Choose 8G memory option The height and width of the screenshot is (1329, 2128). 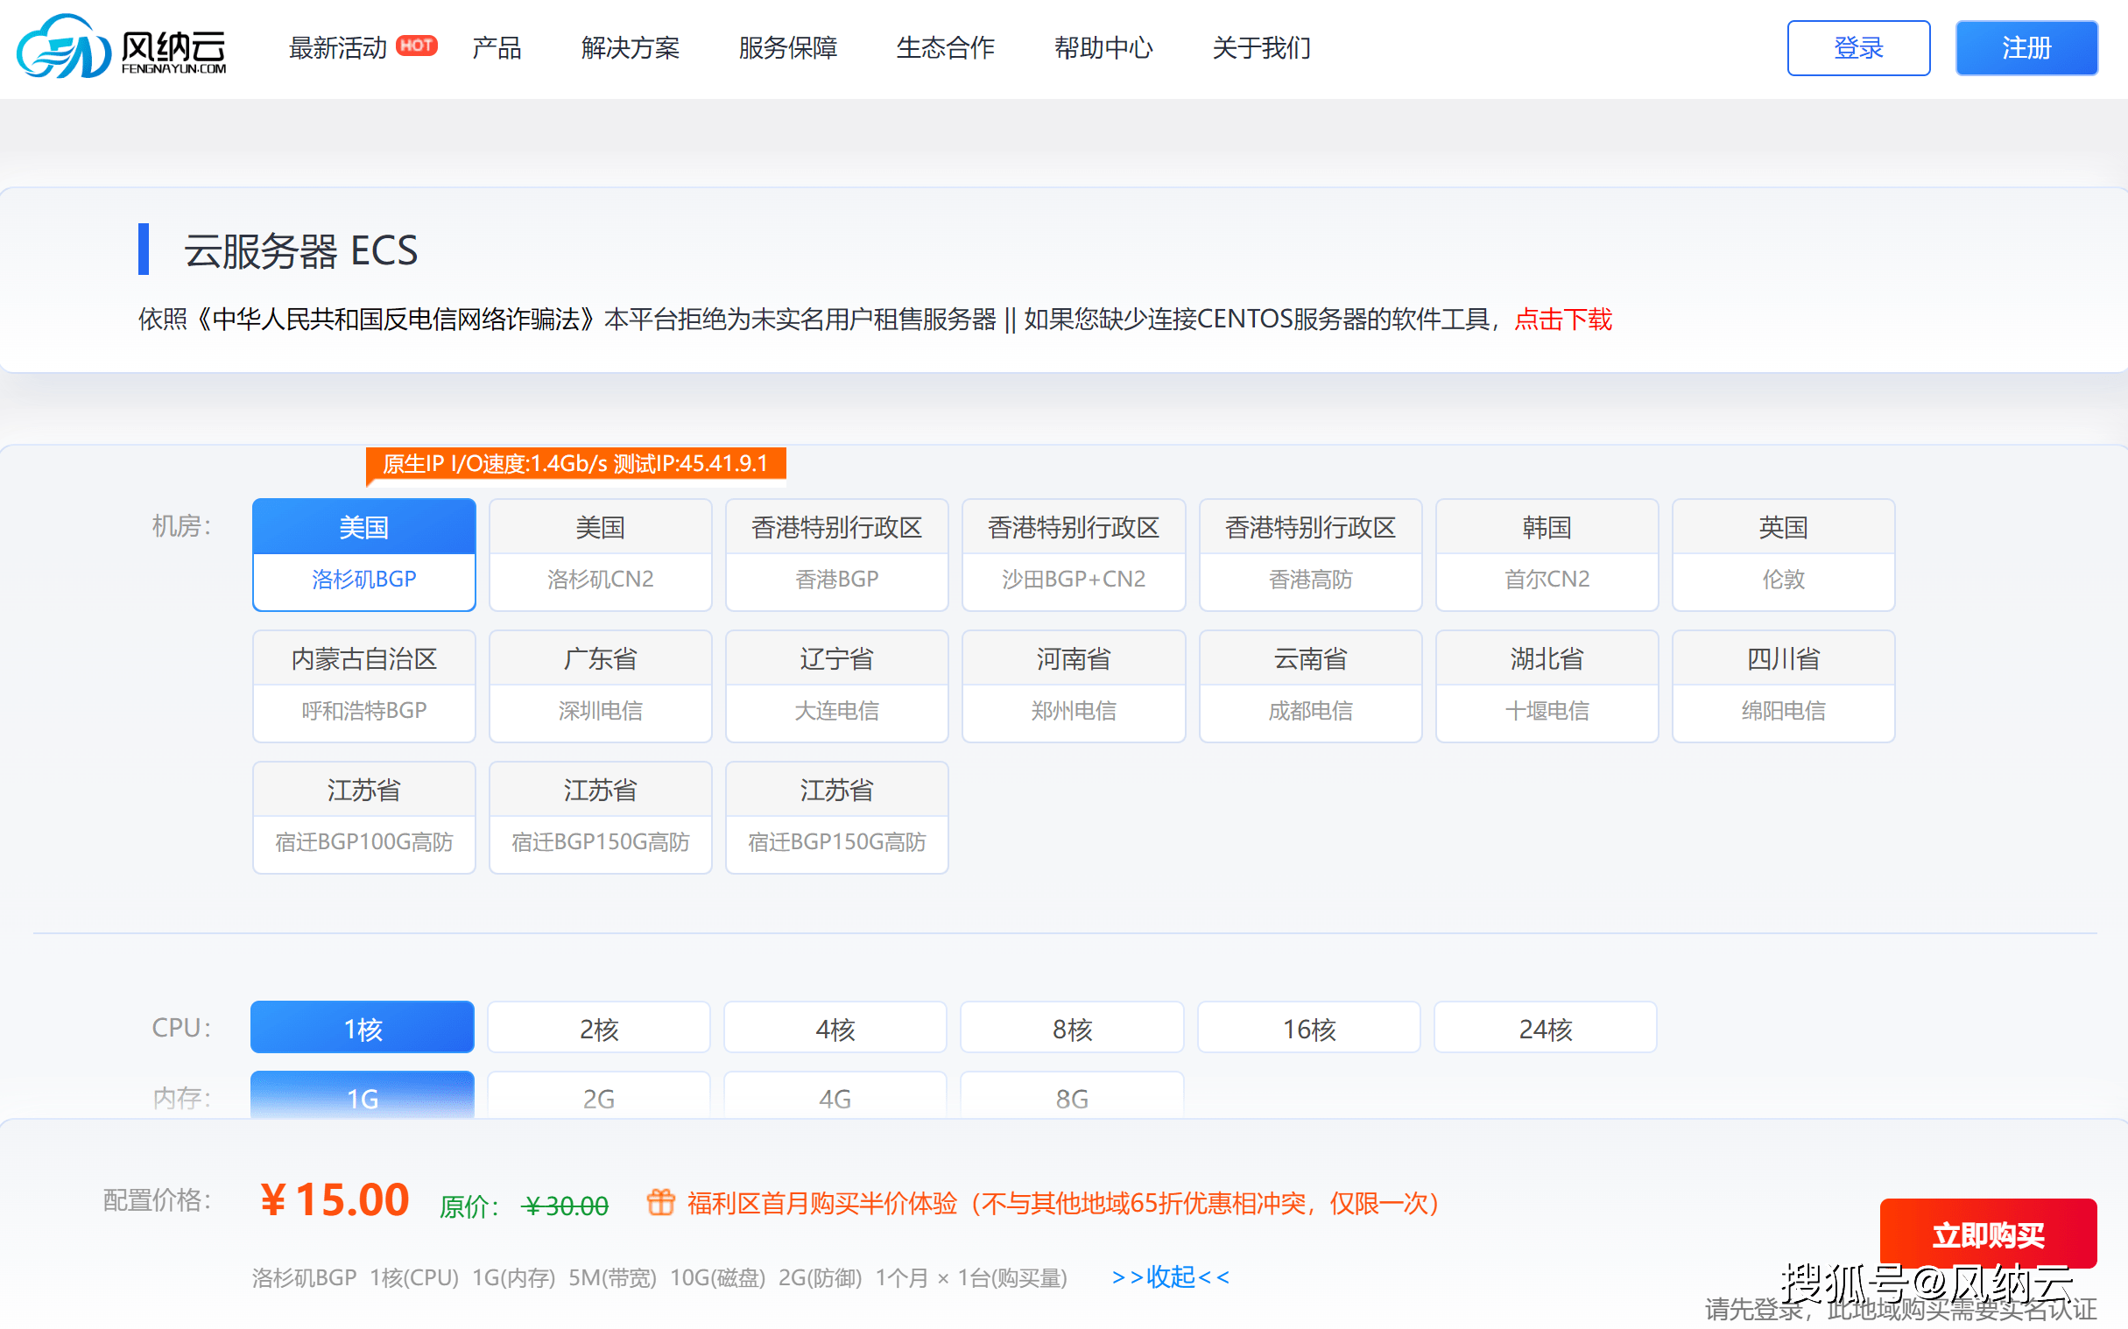pyautogui.click(x=1072, y=1095)
